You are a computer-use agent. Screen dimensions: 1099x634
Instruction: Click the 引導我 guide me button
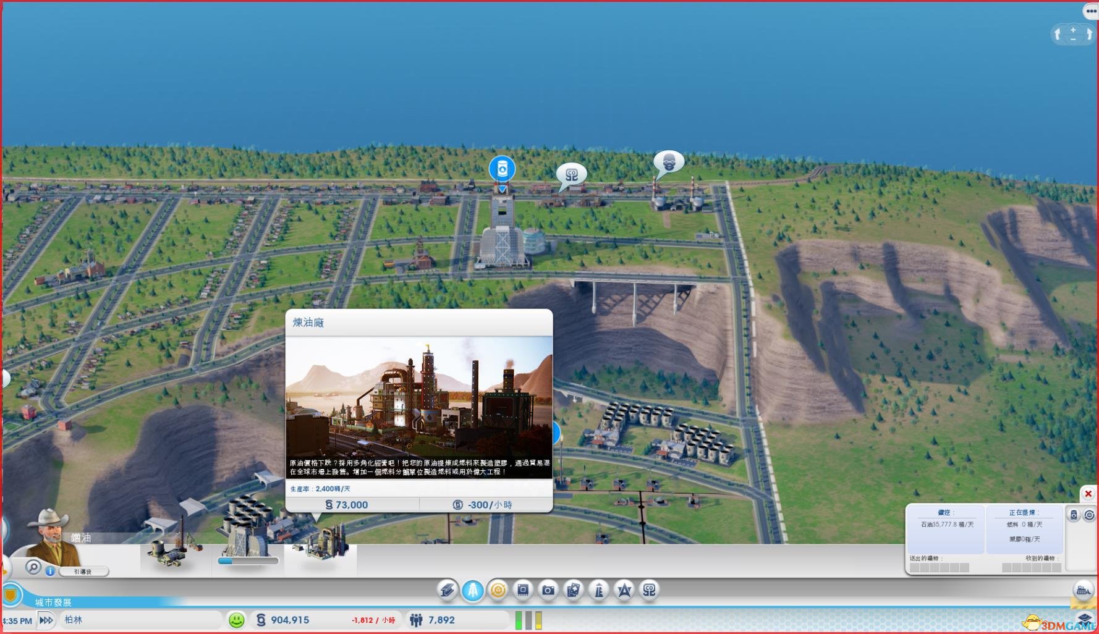(x=83, y=572)
